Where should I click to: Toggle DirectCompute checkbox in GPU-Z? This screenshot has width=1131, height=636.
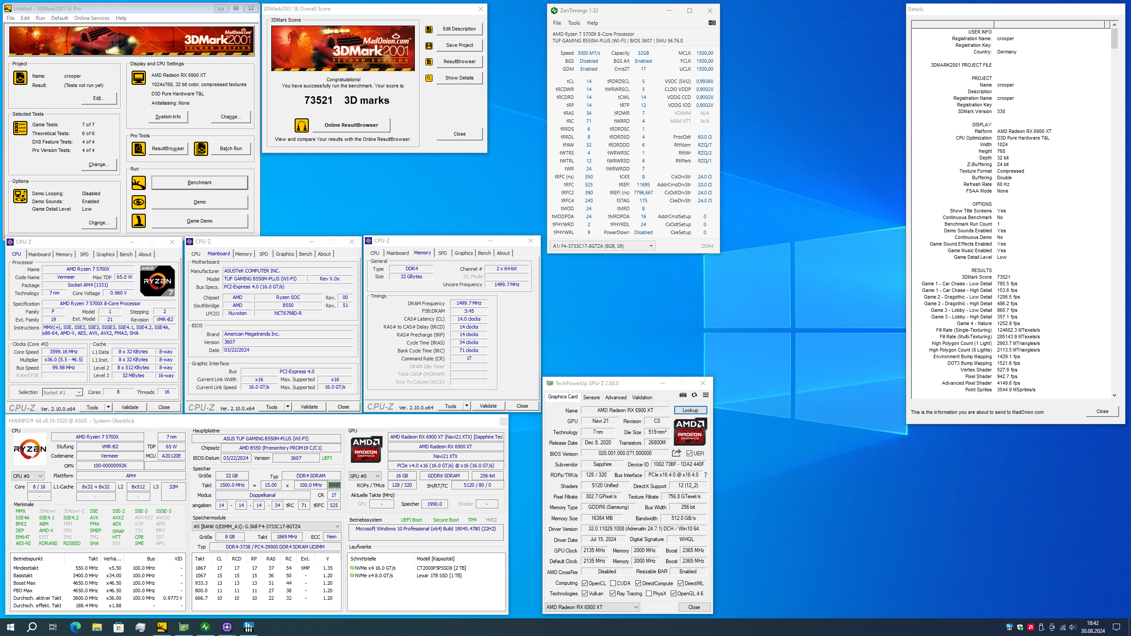pos(638,583)
